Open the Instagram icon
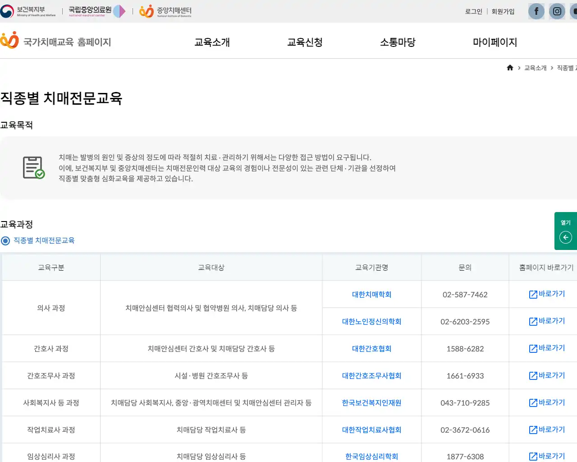The image size is (577, 462). [x=557, y=11]
